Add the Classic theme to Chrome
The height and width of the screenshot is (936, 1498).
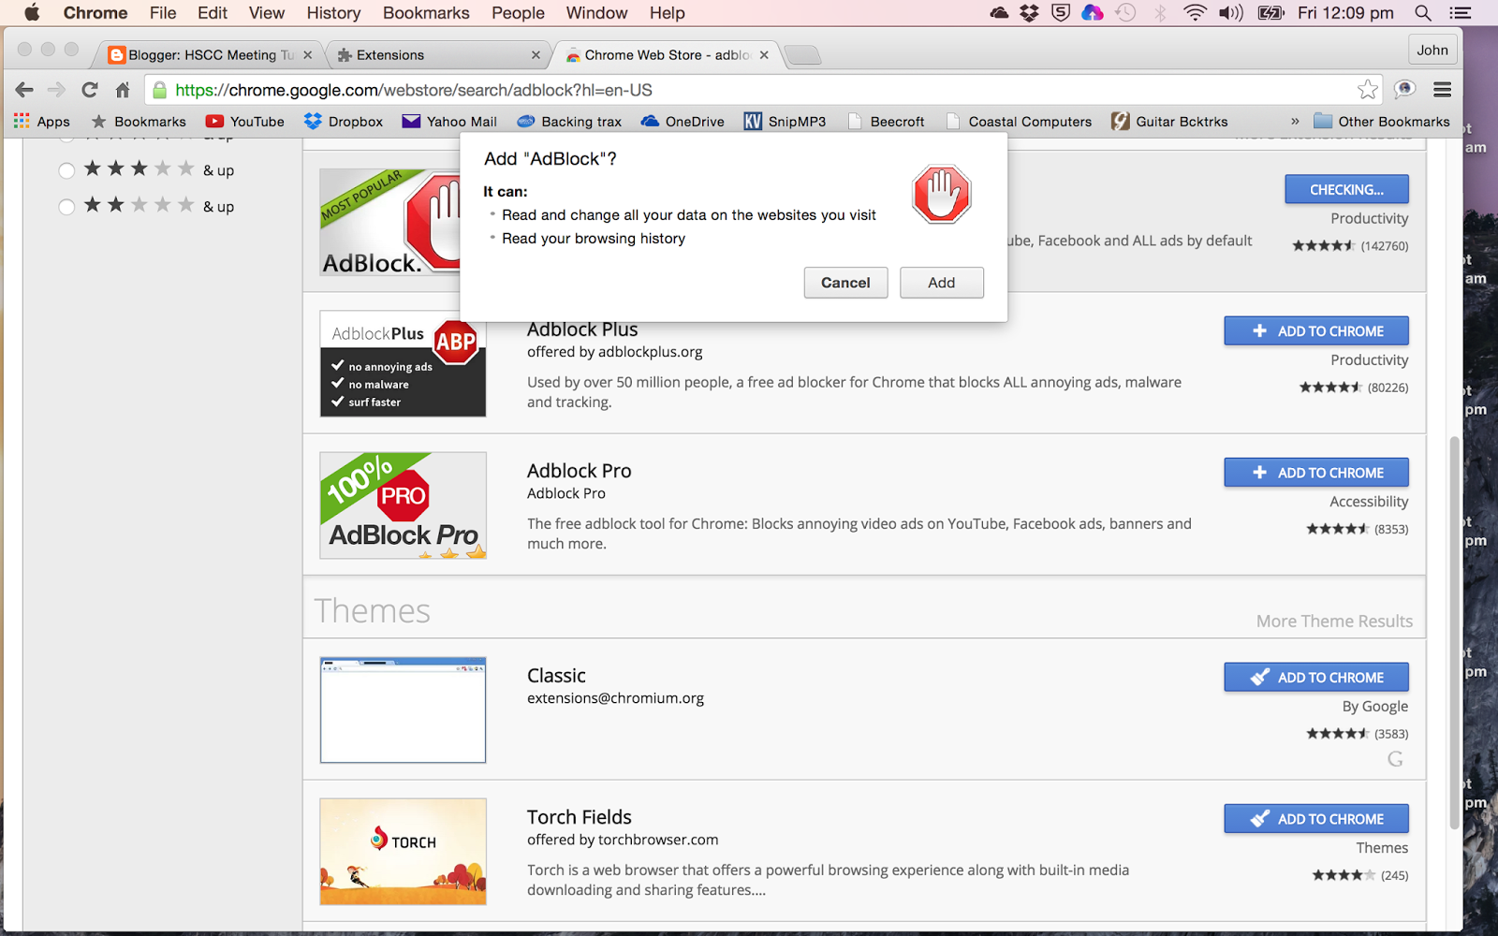tap(1316, 677)
